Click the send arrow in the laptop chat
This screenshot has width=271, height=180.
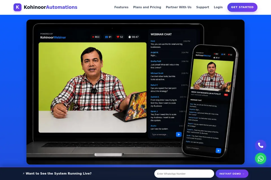(x=179, y=134)
